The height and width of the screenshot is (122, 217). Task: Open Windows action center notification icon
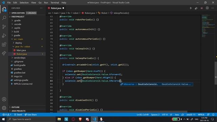[213, 119]
